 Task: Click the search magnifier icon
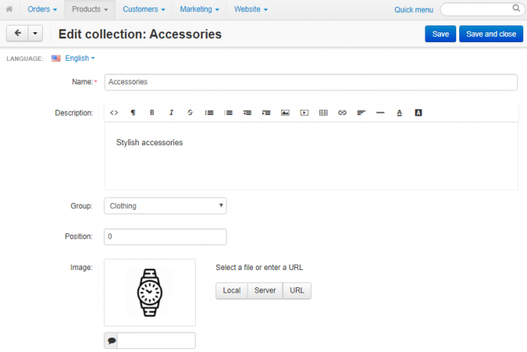coord(516,8)
